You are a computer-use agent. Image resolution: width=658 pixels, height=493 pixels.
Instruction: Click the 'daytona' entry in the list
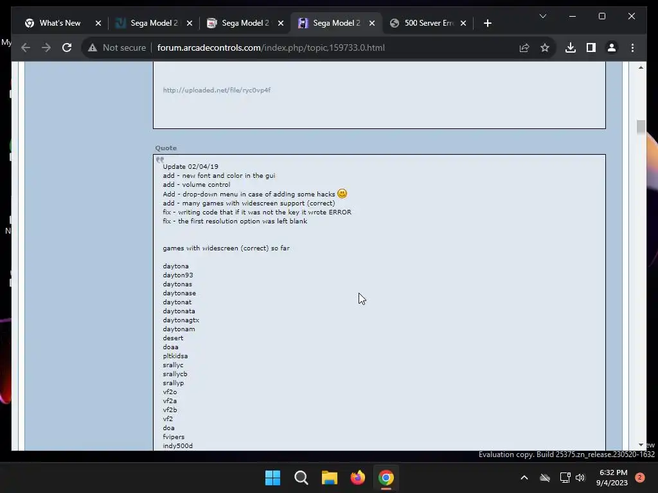tap(176, 266)
